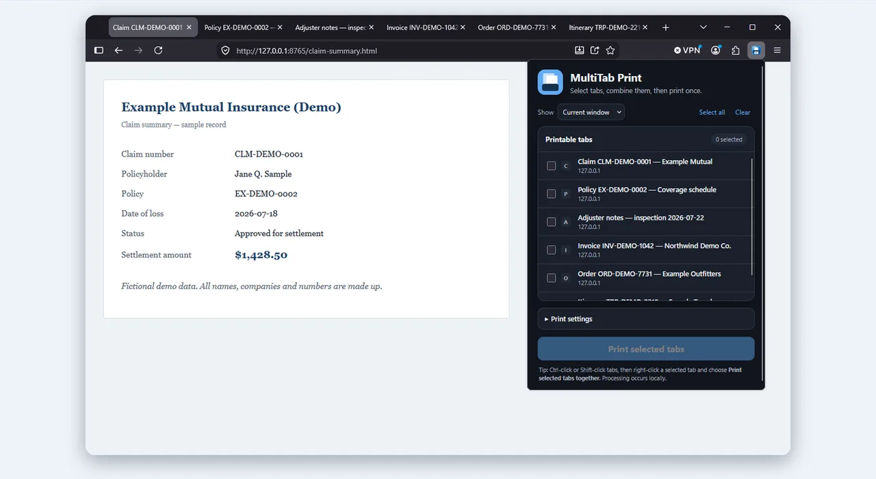Close the Order ORD-DEMO-7731 browser tab

pyautogui.click(x=554, y=27)
